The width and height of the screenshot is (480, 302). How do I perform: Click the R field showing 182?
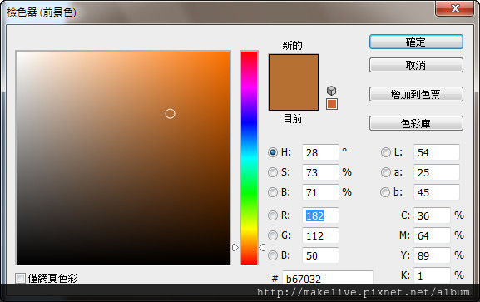pyautogui.click(x=320, y=215)
